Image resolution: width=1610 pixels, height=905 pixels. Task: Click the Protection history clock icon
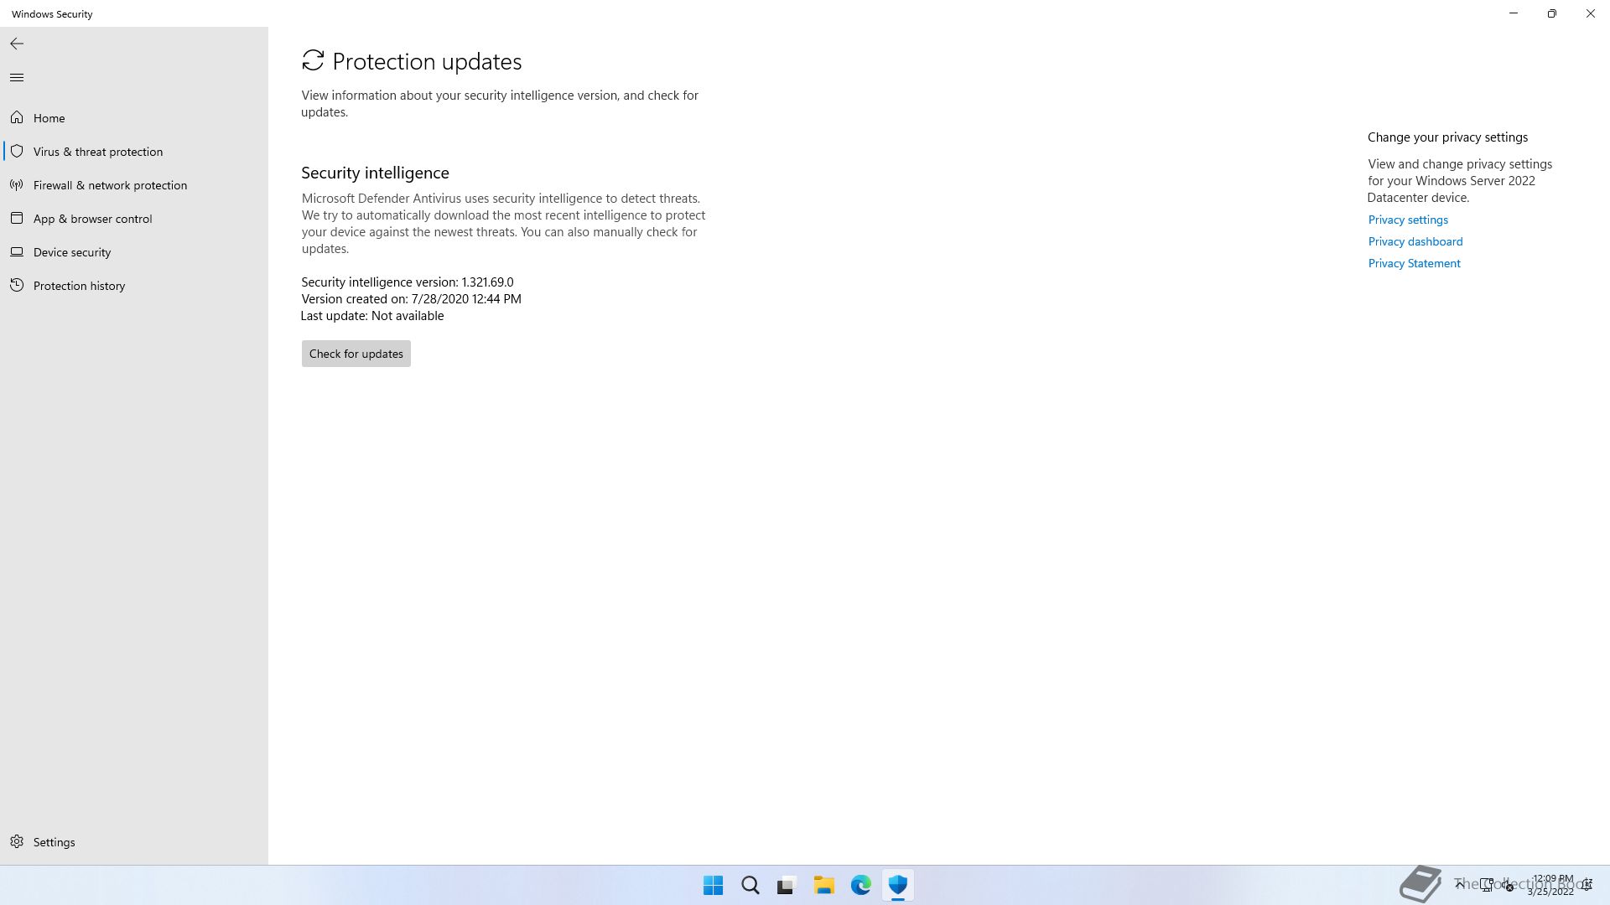tap(17, 286)
